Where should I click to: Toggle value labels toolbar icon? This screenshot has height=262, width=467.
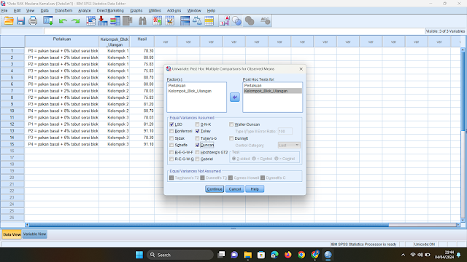225,21
